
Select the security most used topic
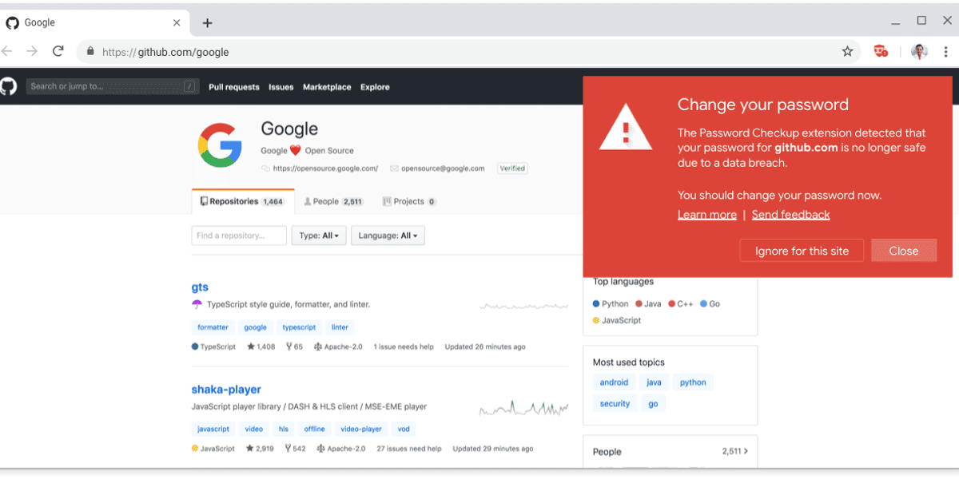615,404
